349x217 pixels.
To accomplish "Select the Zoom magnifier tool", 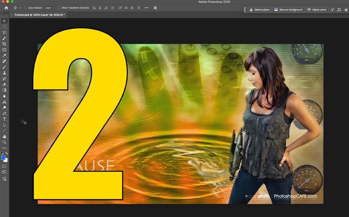I will [4, 142].
